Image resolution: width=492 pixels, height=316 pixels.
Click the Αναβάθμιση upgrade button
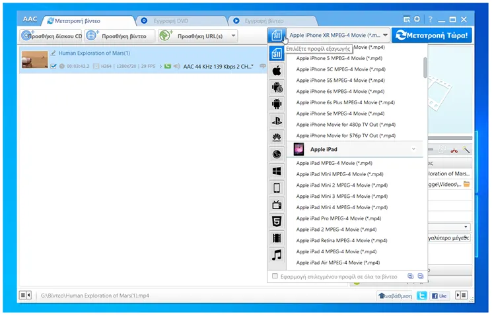[395, 296]
